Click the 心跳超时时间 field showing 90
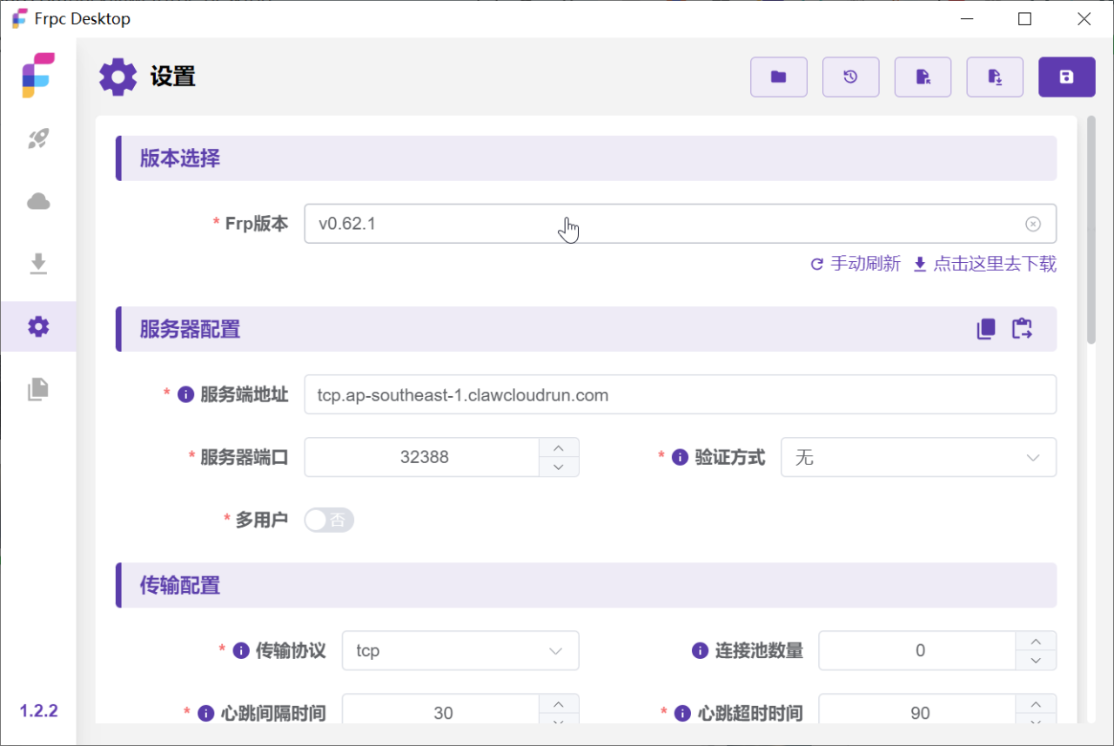 (918, 713)
